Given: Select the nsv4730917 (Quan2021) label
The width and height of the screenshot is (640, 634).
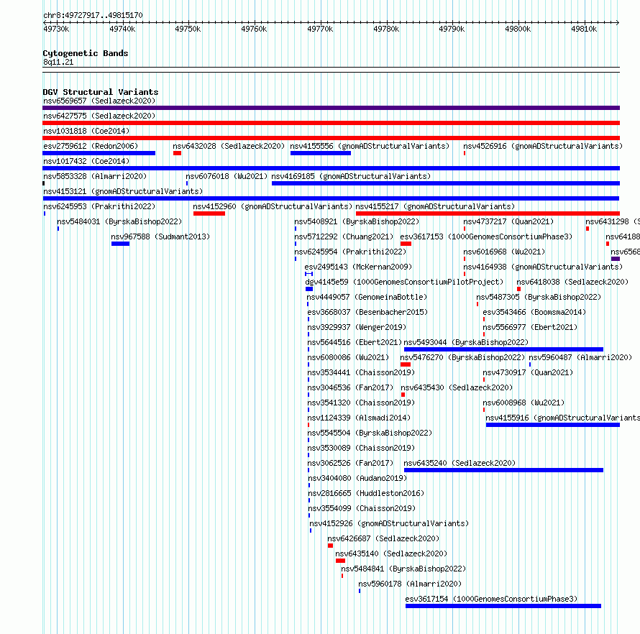Looking at the screenshot, I should tap(528, 372).
